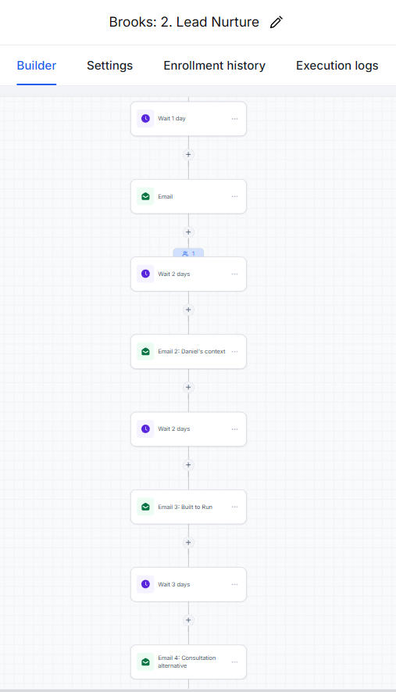Open three-dot menu on Email 3: Built to Run
This screenshot has width=396, height=692.
pos(234,507)
